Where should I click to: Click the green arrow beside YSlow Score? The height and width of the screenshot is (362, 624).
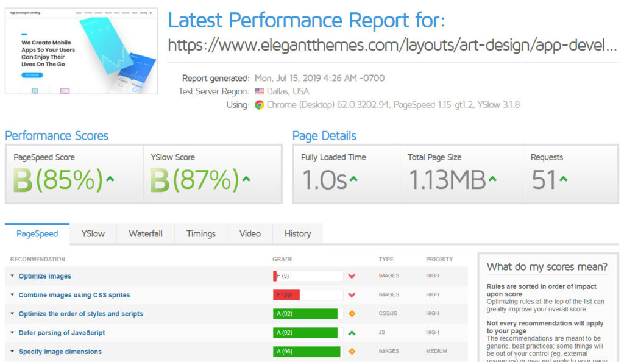[x=246, y=179]
